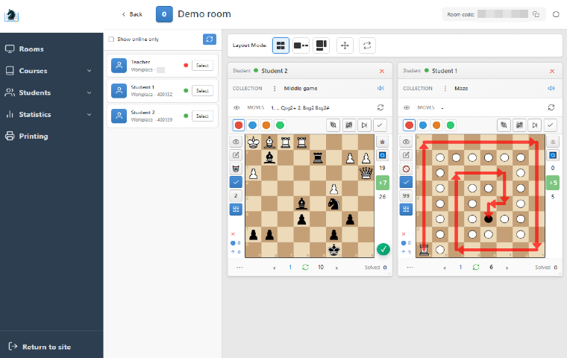Click the prohibited sign icon beside Maze board
This screenshot has height=358, width=567.
(407, 169)
